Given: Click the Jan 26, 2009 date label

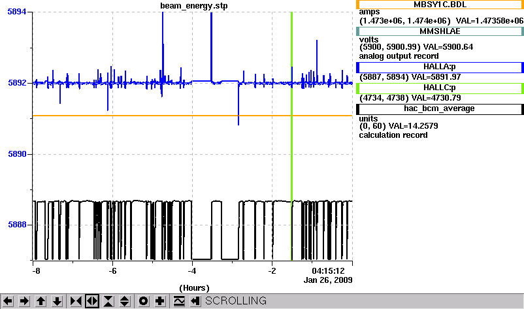Looking at the screenshot, I should (328, 280).
